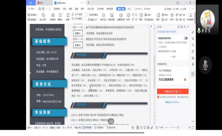This screenshot has width=222, height=136.
Task: Click the rotate left arrow icon
Action: [133, 15]
